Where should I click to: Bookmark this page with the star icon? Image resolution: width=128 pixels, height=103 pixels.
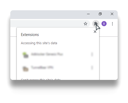tap(86, 24)
